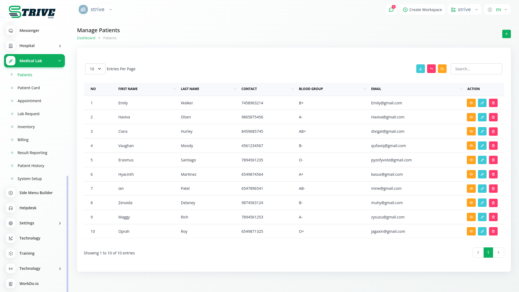
Task: Click the pink import icon button
Action: [431, 69]
